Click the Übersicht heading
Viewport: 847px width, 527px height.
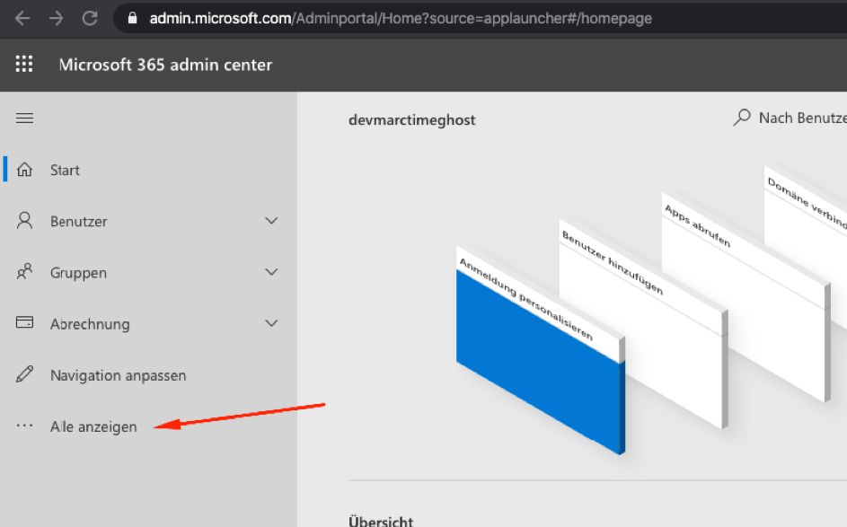pos(381,521)
